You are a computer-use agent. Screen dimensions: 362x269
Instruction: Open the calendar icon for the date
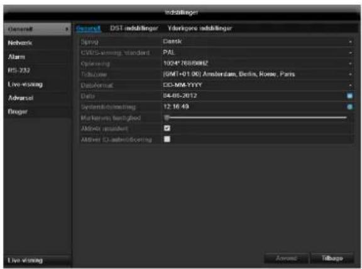[x=350, y=96]
